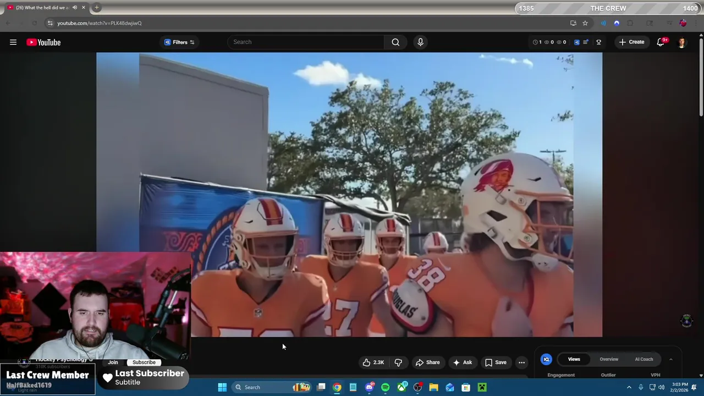
Task: Click the scrollbar down arrow
Action: coord(701,375)
